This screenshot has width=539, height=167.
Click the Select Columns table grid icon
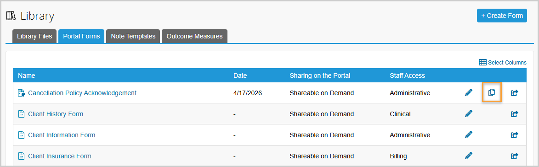[482, 63]
